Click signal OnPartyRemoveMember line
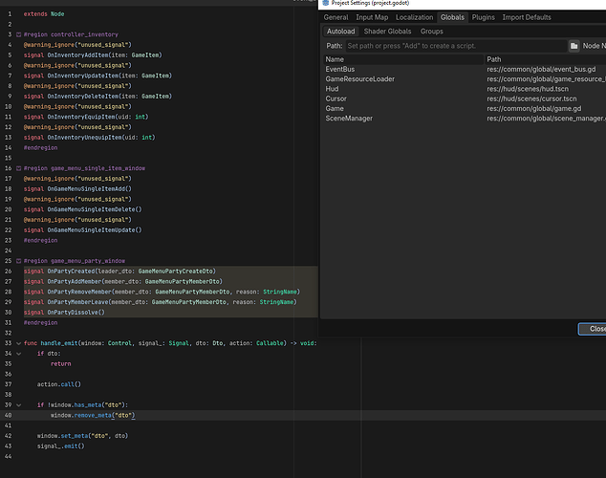Screen dimensions: 606x478 162,292
